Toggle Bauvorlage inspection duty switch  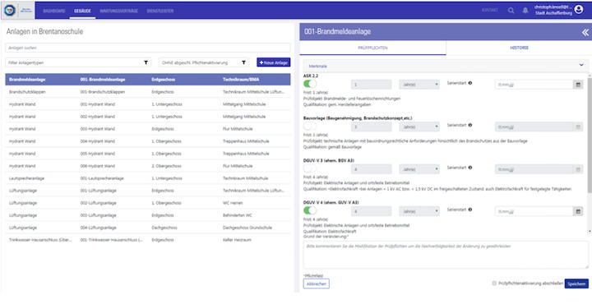[x=310, y=126]
